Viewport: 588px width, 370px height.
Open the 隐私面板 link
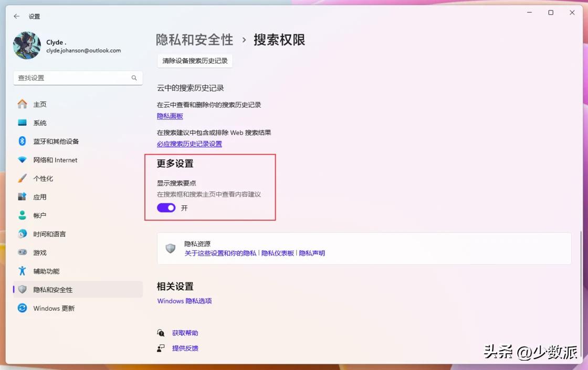point(170,116)
